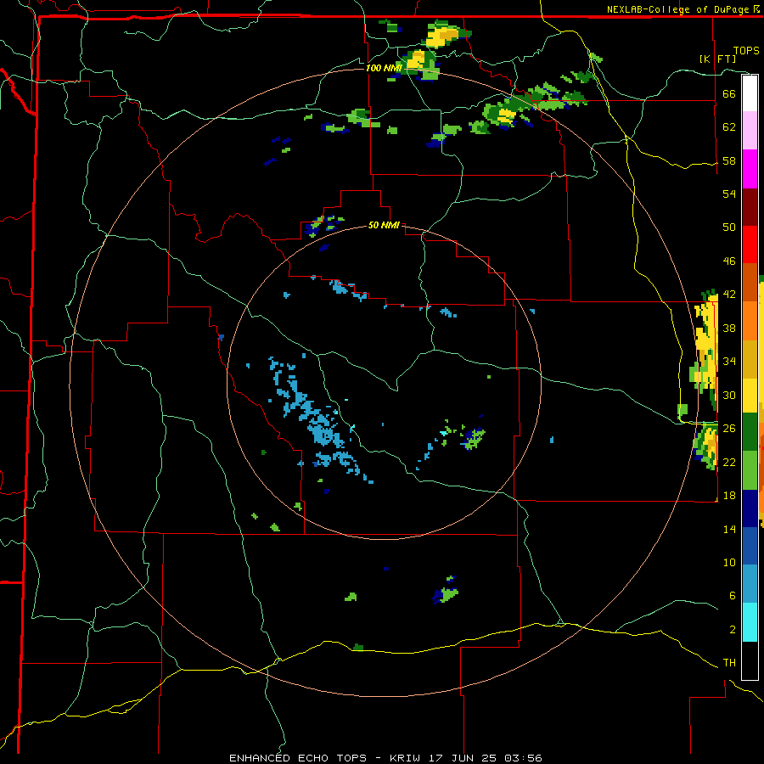Click the 42 scale value
The image size is (764, 764).
[729, 295]
